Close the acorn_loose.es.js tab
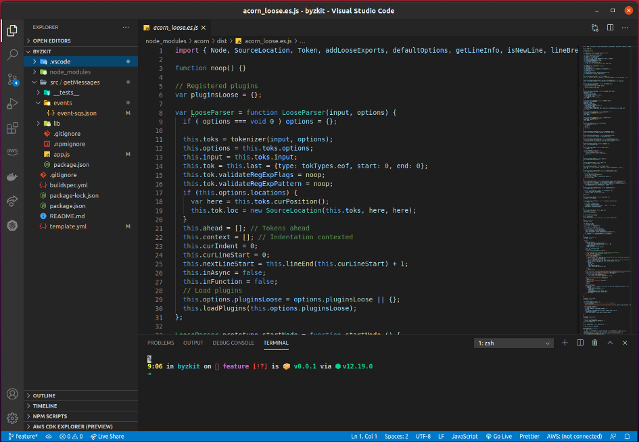 pos(204,28)
